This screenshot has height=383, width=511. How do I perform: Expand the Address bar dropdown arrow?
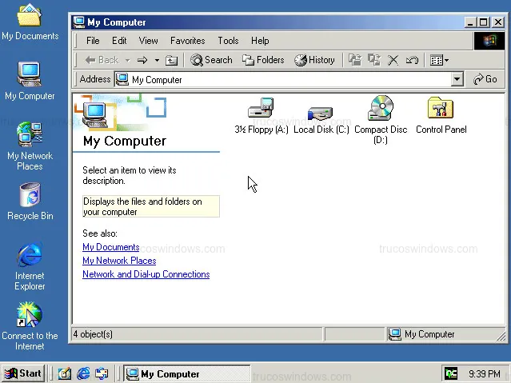tap(457, 79)
